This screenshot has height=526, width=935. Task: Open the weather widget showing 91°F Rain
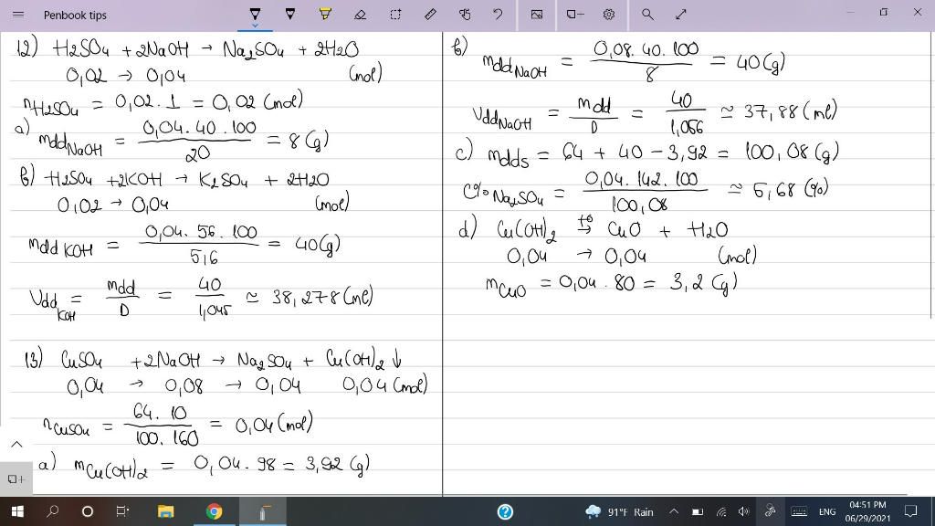click(x=620, y=511)
